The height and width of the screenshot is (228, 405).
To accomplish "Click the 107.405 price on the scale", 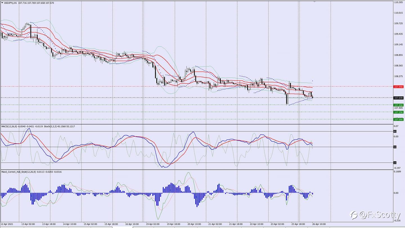I will (398, 108).
